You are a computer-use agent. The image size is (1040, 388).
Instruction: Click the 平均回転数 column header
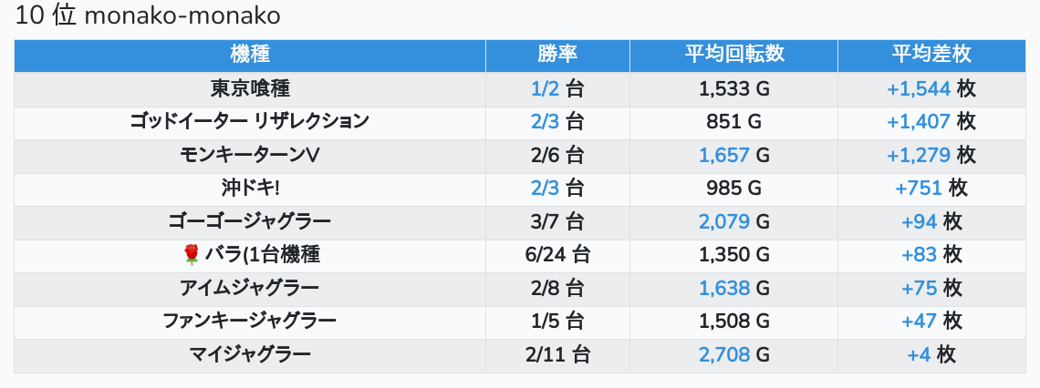(x=733, y=56)
